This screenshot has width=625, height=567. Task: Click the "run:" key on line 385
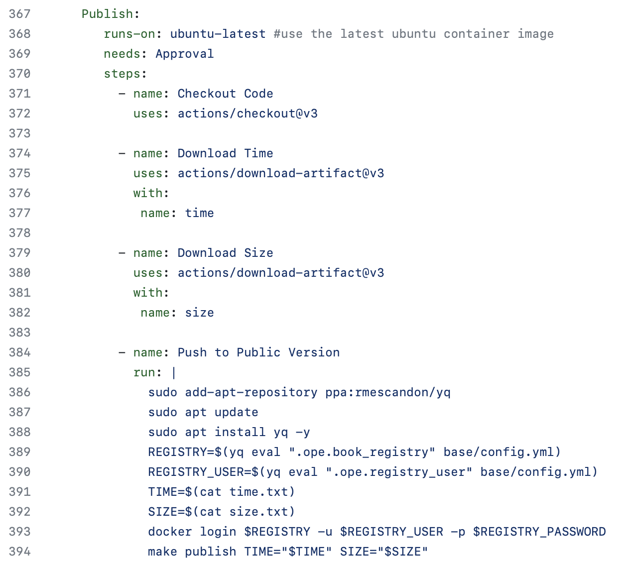point(147,372)
